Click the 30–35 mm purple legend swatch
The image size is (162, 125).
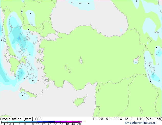tap(57, 122)
